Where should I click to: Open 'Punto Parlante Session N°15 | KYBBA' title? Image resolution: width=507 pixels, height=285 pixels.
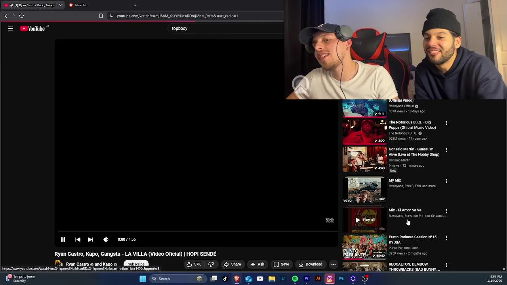[x=414, y=239]
